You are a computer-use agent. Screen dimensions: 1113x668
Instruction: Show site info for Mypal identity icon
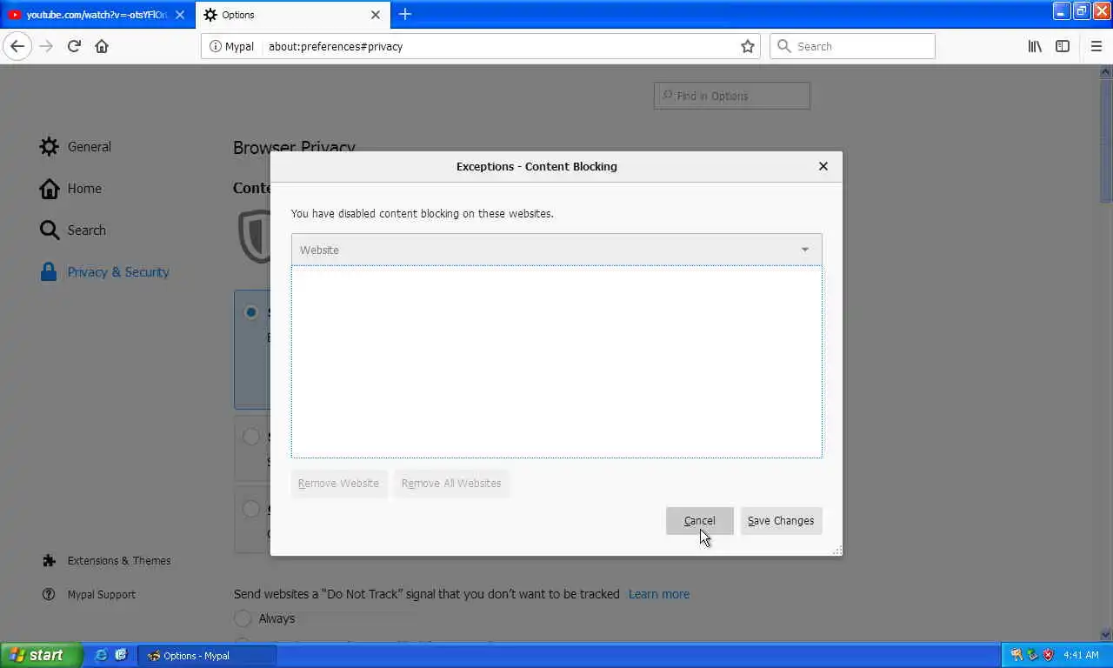(231, 46)
